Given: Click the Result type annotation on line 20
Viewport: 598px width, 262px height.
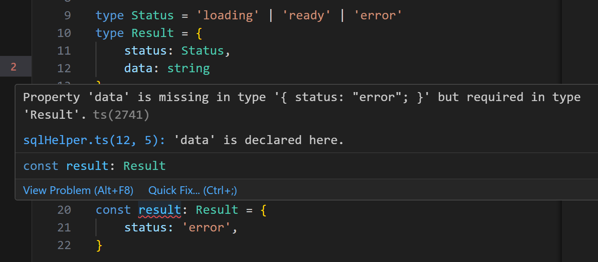Looking at the screenshot, I should [x=217, y=210].
